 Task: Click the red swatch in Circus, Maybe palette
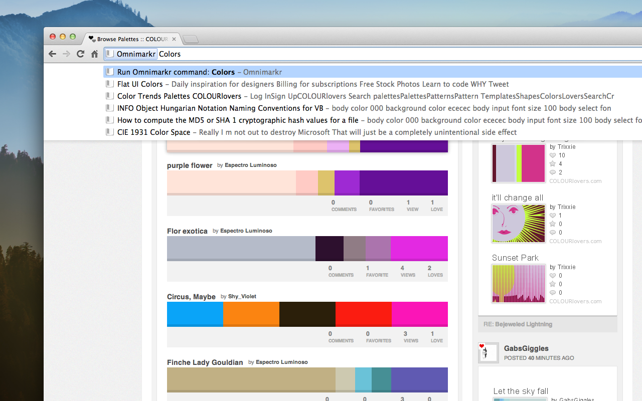[364, 314]
